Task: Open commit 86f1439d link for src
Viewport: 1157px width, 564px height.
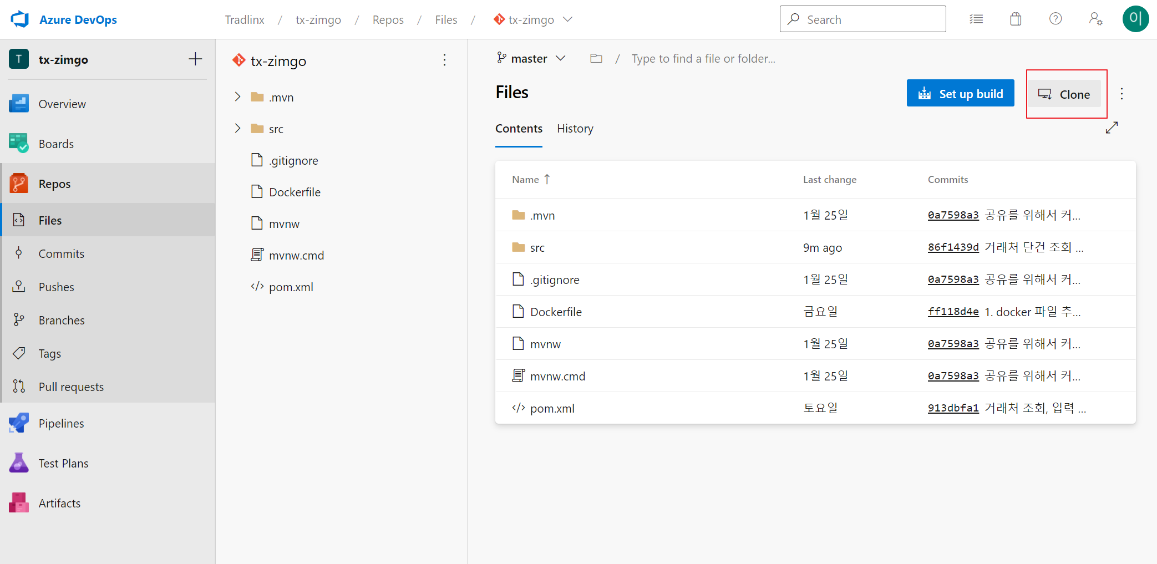Action: (x=953, y=247)
